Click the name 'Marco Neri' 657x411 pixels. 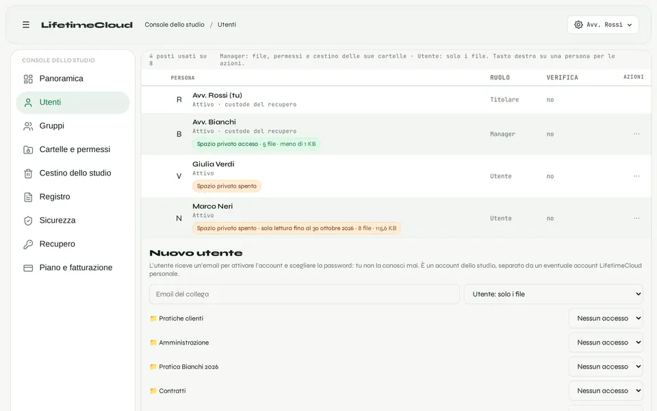coord(212,206)
